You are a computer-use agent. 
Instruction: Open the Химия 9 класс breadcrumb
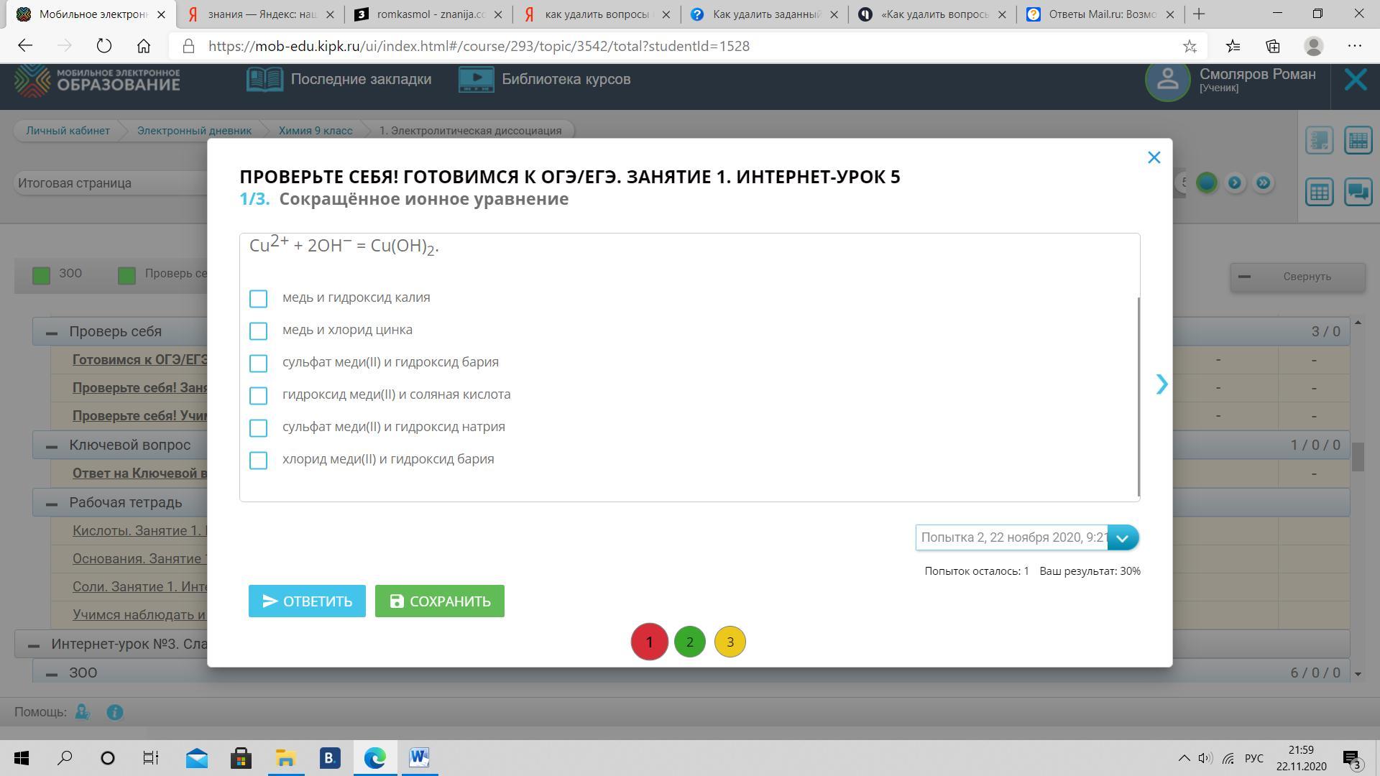click(316, 131)
